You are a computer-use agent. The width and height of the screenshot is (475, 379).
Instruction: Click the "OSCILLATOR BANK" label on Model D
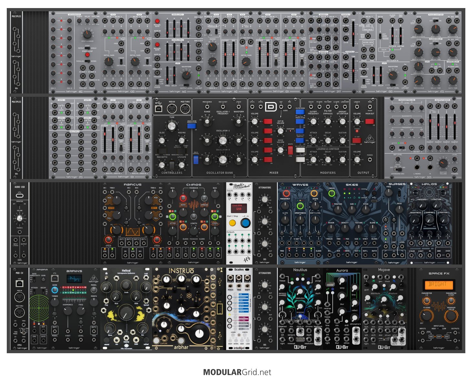click(x=220, y=173)
